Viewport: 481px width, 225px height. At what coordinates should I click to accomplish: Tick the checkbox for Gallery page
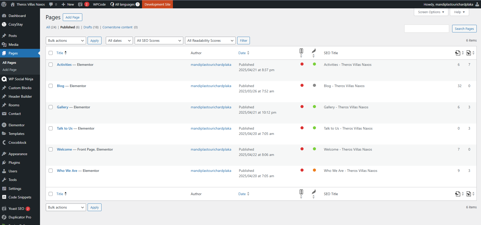[x=51, y=107]
